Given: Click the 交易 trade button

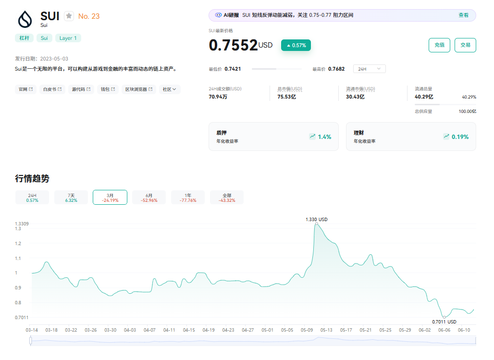Looking at the screenshot, I should [465, 45].
